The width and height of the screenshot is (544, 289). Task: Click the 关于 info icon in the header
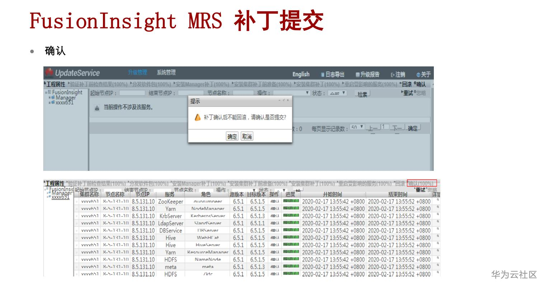click(418, 75)
